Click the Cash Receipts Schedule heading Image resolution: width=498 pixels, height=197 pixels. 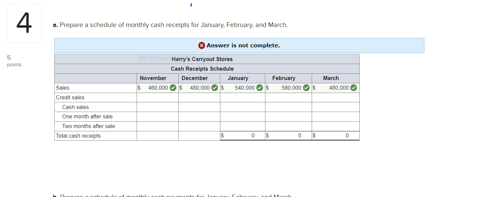(x=202, y=69)
